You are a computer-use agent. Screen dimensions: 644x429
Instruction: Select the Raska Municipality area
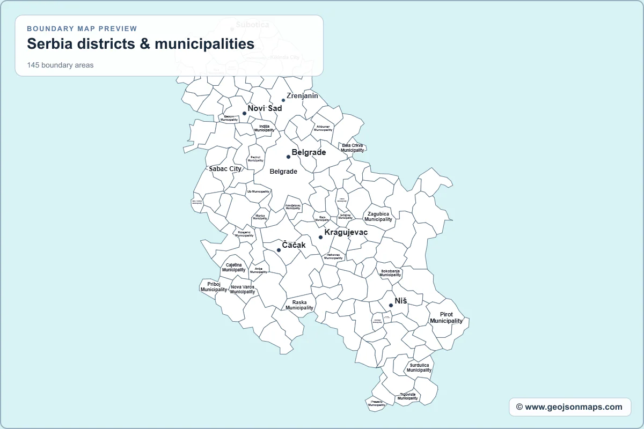299,305
